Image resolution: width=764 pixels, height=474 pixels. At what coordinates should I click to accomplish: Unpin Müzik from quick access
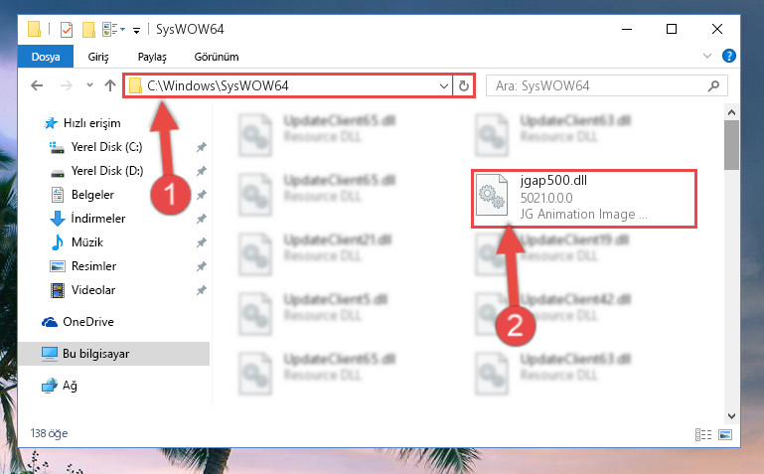tap(202, 242)
